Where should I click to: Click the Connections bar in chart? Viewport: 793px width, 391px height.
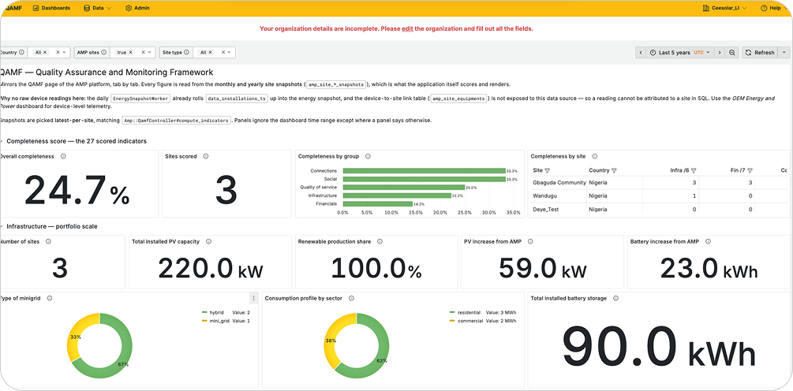tap(424, 171)
